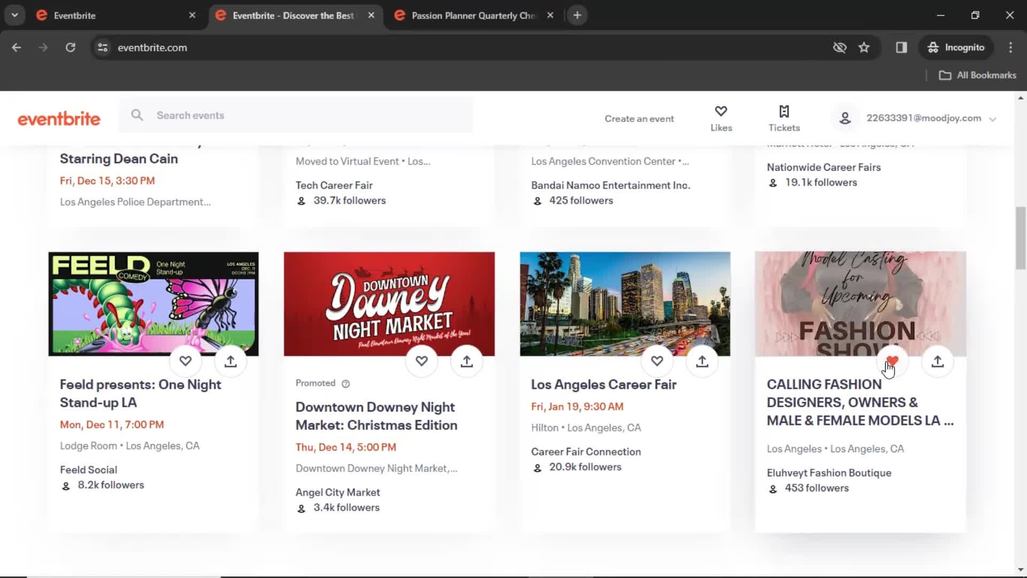Open Promoted info question mark icon
The image size is (1027, 578).
[346, 384]
